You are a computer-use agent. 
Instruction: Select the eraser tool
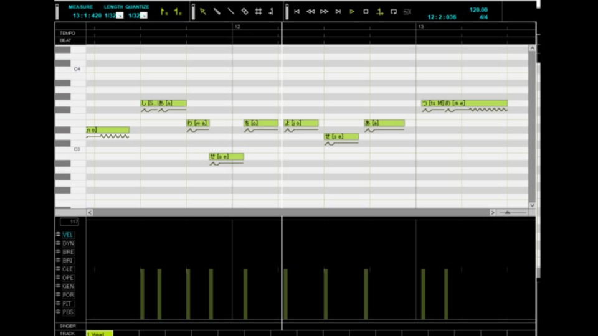tap(244, 12)
